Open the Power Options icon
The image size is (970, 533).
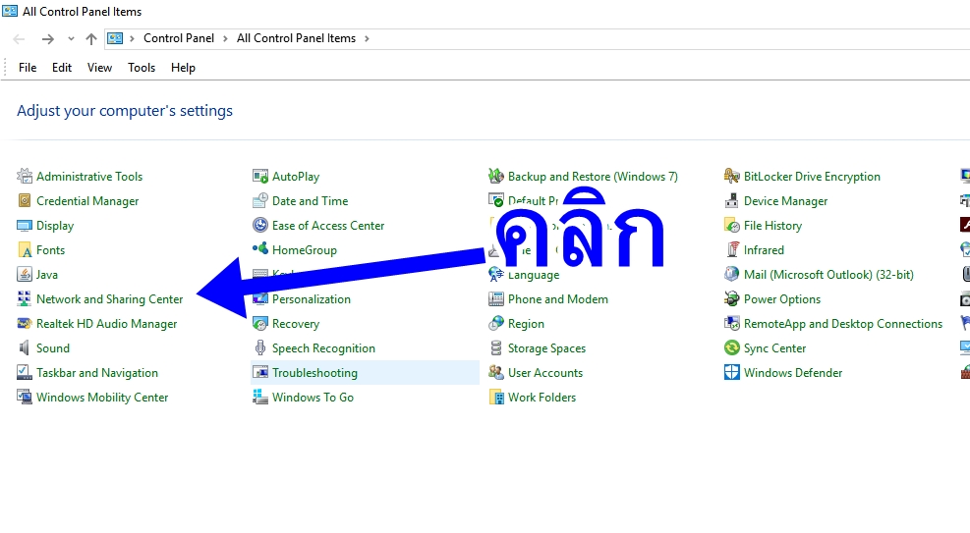(x=732, y=299)
